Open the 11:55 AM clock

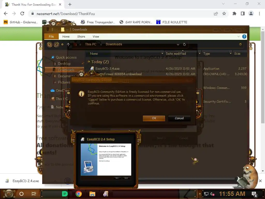(232, 194)
